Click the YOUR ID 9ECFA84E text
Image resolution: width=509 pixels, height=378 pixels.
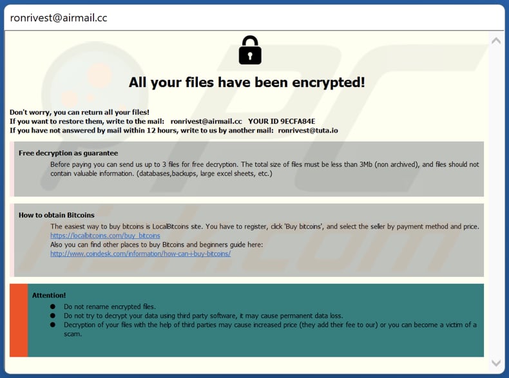click(282, 121)
